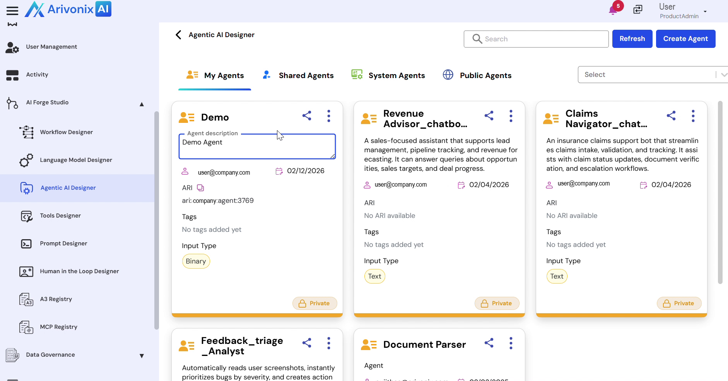Screen dimensions: 728x381
Task: Copy the ARI on Demo card
Action: [x=200, y=188]
